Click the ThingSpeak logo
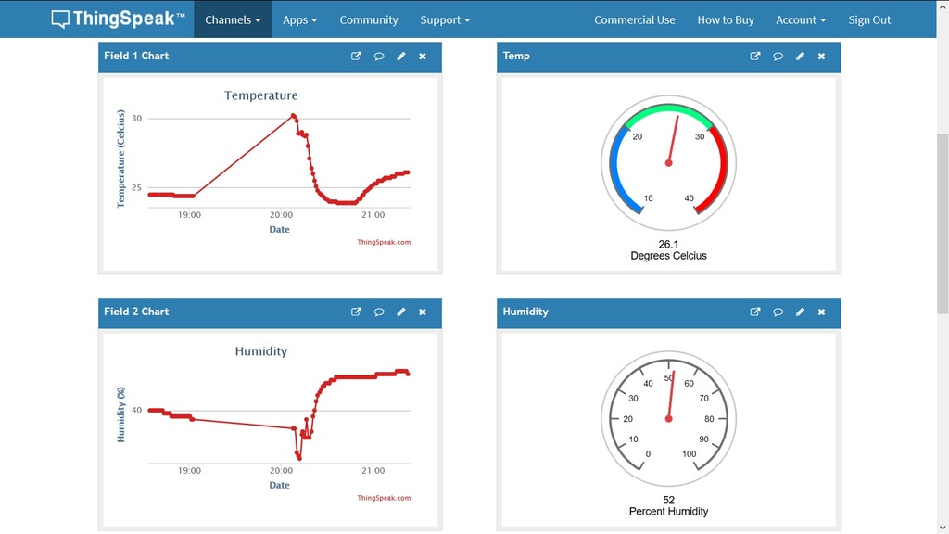The width and height of the screenshot is (949, 534). (x=118, y=19)
